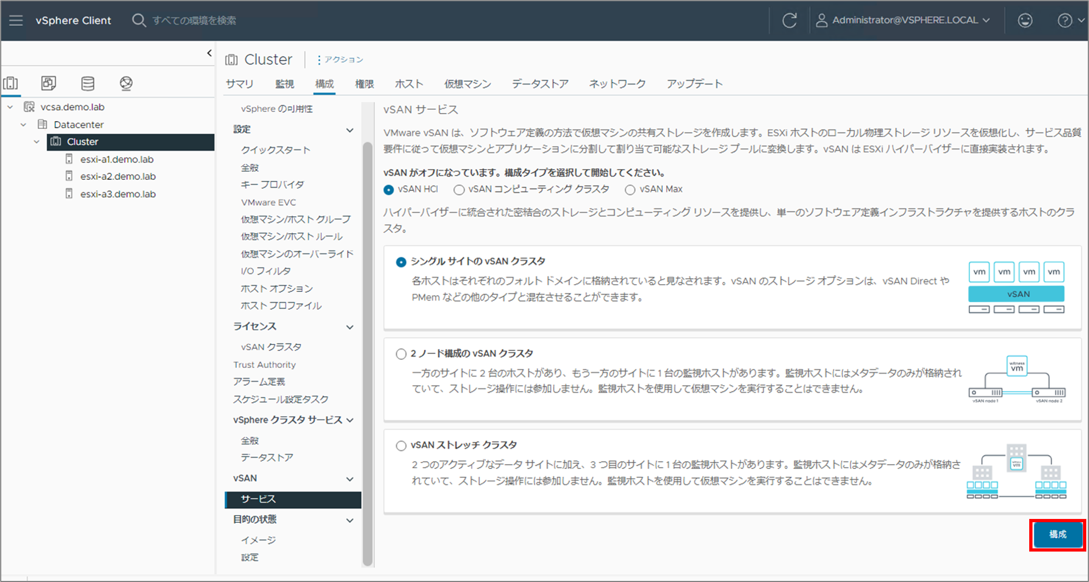Open スケジュール設定タスク page

point(281,399)
